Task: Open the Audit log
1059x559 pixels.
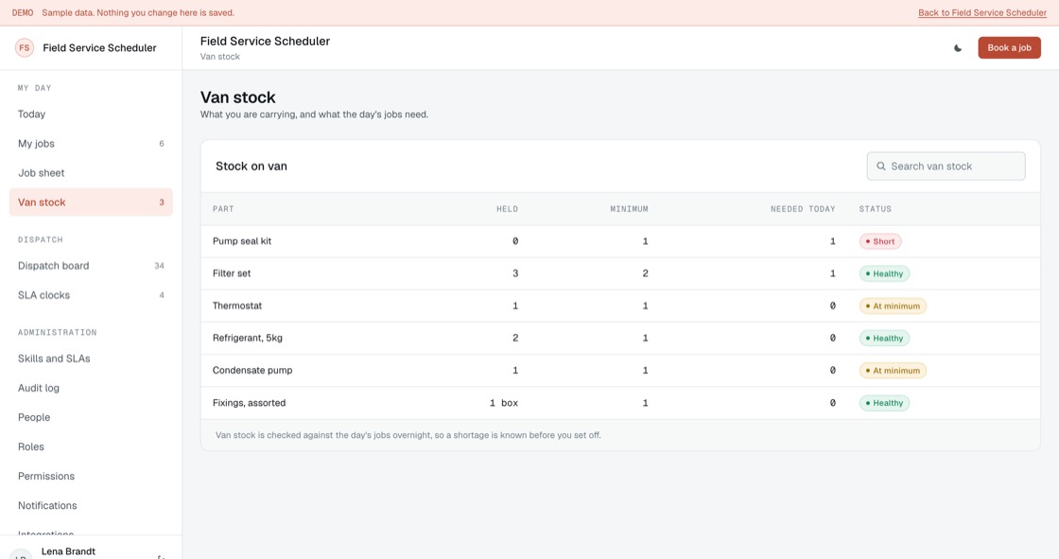Action: pos(91,388)
